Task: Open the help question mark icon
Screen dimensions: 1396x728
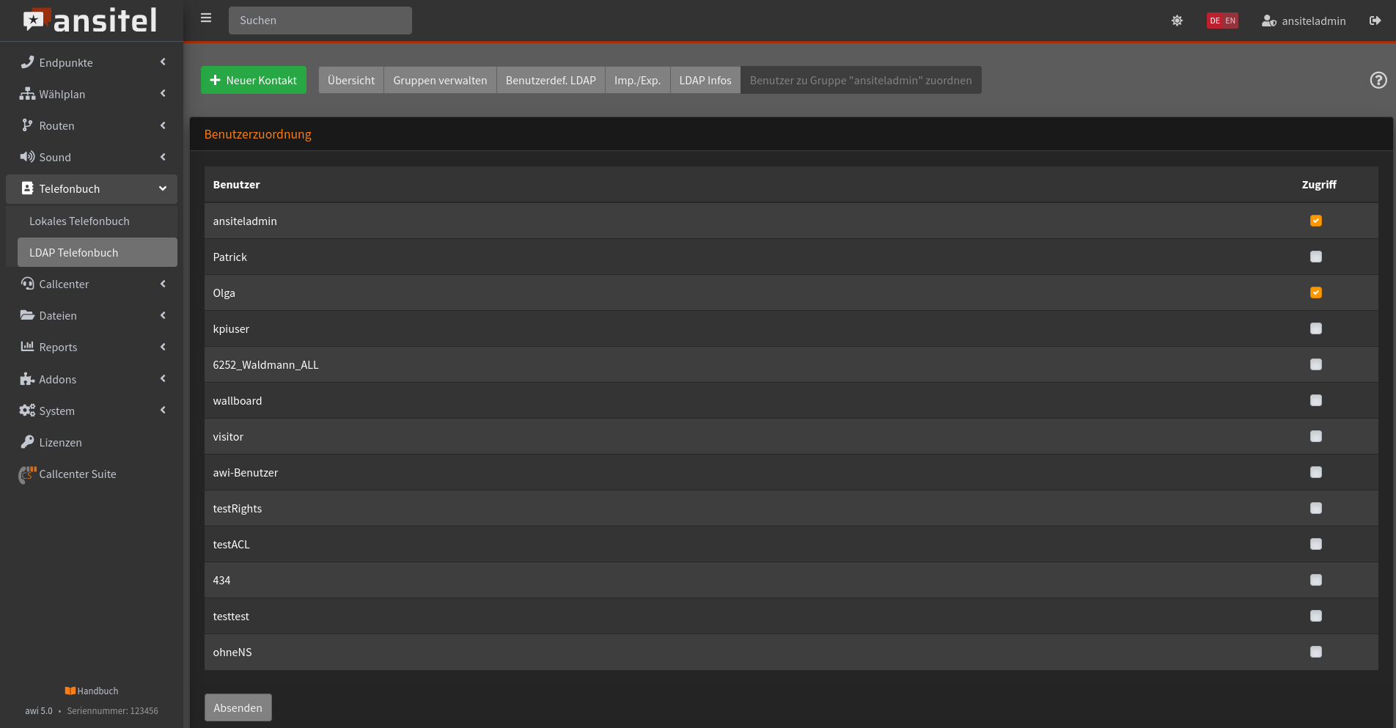Action: click(1378, 80)
